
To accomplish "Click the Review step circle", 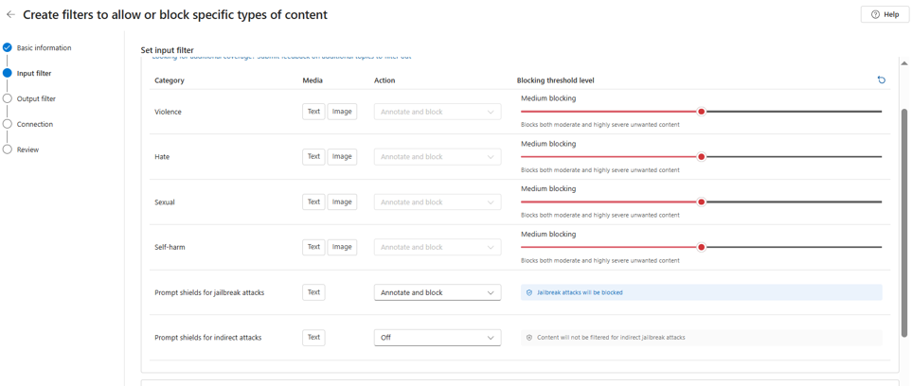I will (8, 149).
